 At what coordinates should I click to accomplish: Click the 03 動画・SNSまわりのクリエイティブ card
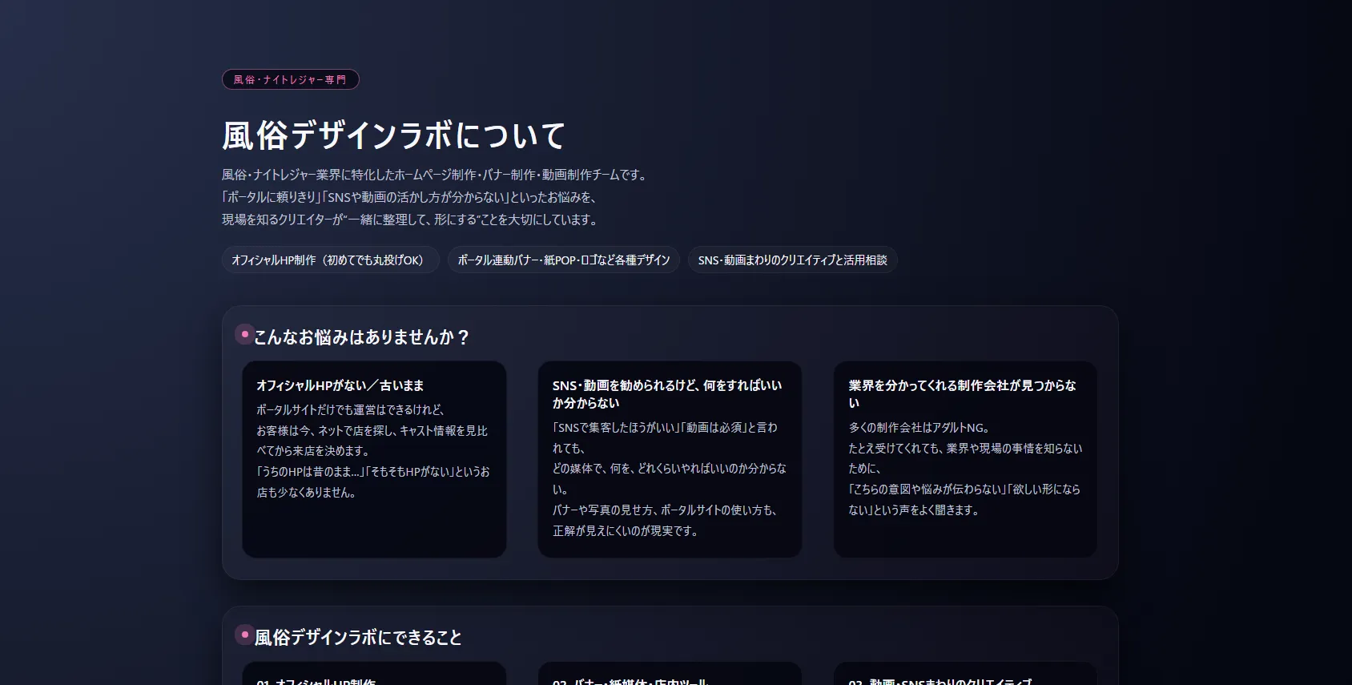pos(965,674)
